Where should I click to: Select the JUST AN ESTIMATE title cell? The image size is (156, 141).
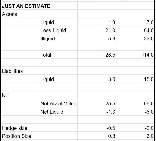point(26,6)
